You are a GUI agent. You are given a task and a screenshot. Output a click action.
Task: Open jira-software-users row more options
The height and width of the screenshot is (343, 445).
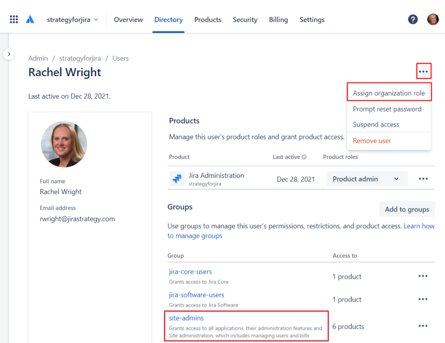[x=423, y=299]
